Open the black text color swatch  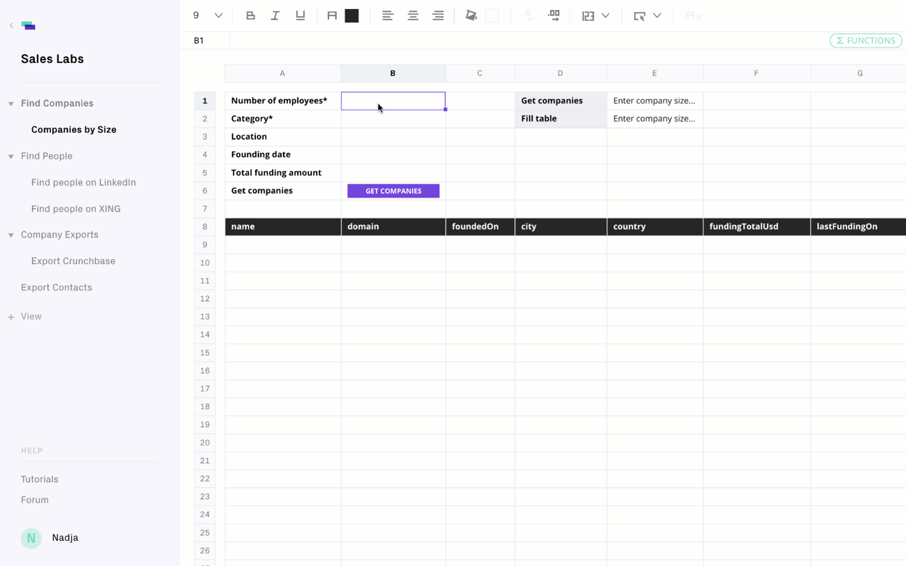[x=352, y=15]
